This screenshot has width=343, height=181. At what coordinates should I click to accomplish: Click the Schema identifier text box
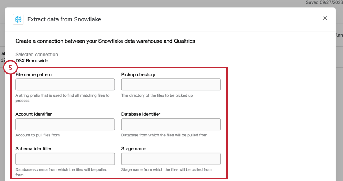click(x=65, y=159)
